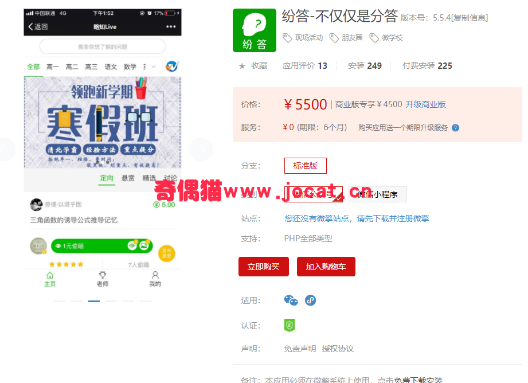The width and height of the screenshot is (528, 383).
Task: Tap the three-dot menu in phone header
Action: (x=171, y=26)
